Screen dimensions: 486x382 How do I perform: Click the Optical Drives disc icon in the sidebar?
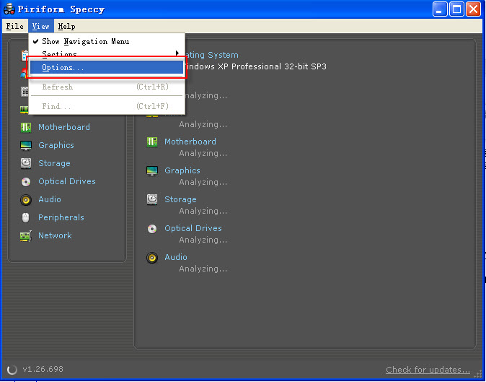pyautogui.click(x=25, y=182)
